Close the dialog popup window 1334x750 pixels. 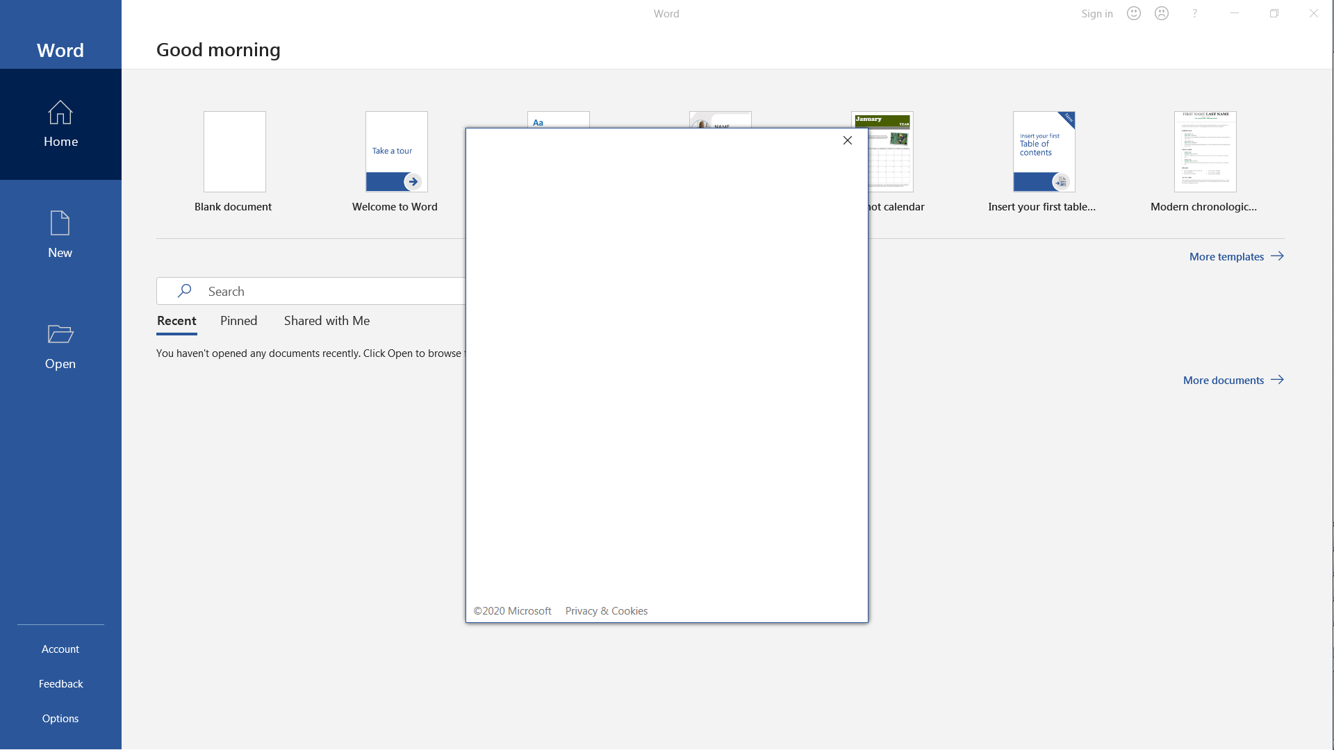click(x=846, y=140)
